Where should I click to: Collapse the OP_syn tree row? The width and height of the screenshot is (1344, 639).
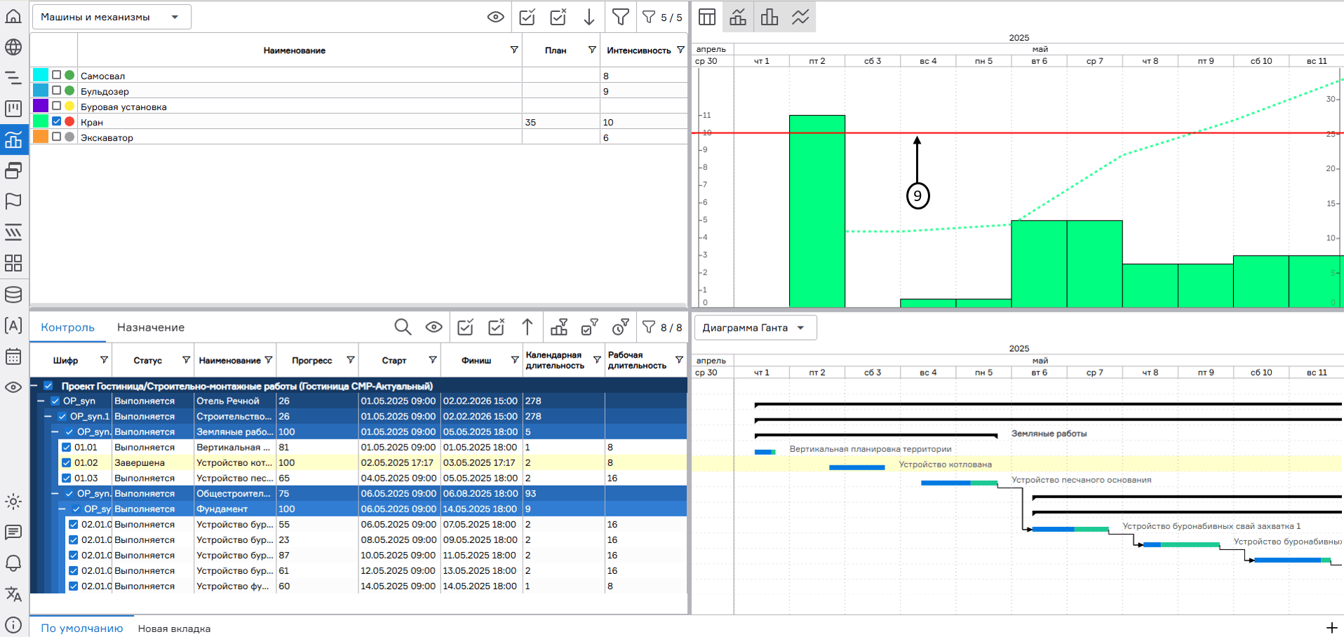point(41,401)
